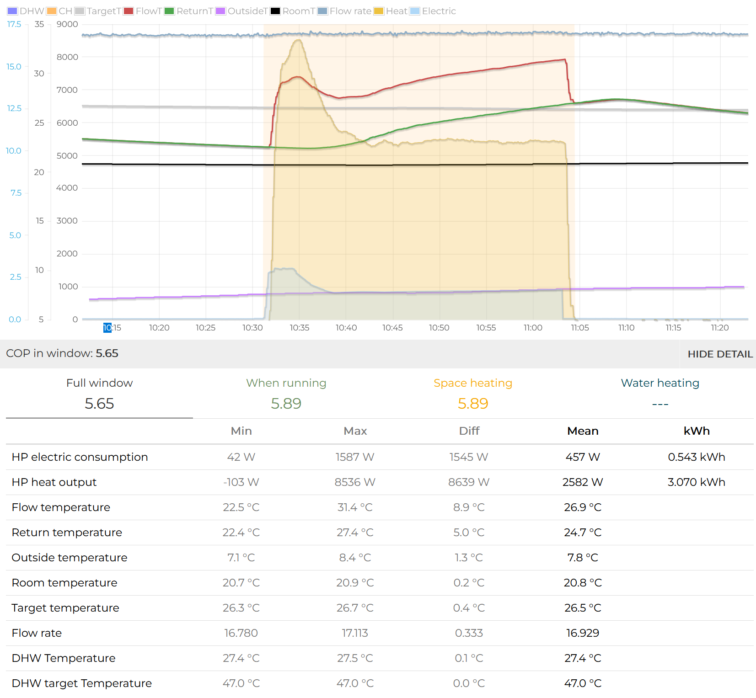Click the black RoomT legend icon
This screenshot has height=698, width=756.
tap(275, 11)
